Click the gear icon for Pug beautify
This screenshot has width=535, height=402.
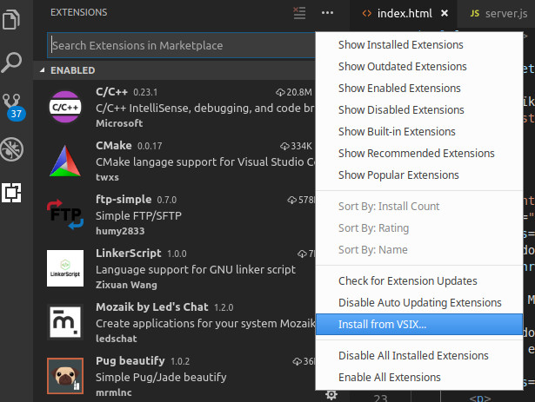click(x=331, y=394)
